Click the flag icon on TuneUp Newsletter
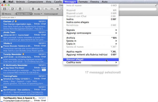 (x=23, y=54)
